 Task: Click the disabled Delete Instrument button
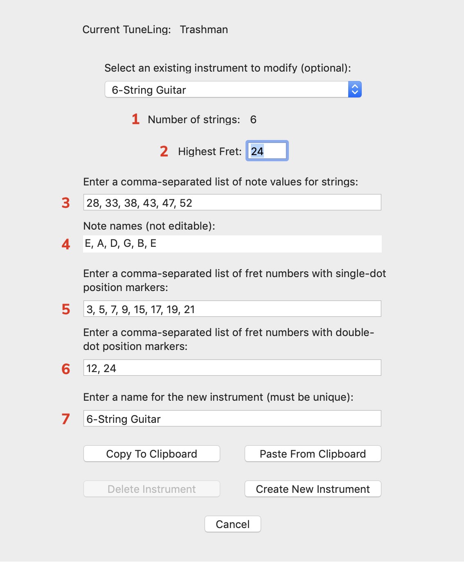(x=151, y=489)
